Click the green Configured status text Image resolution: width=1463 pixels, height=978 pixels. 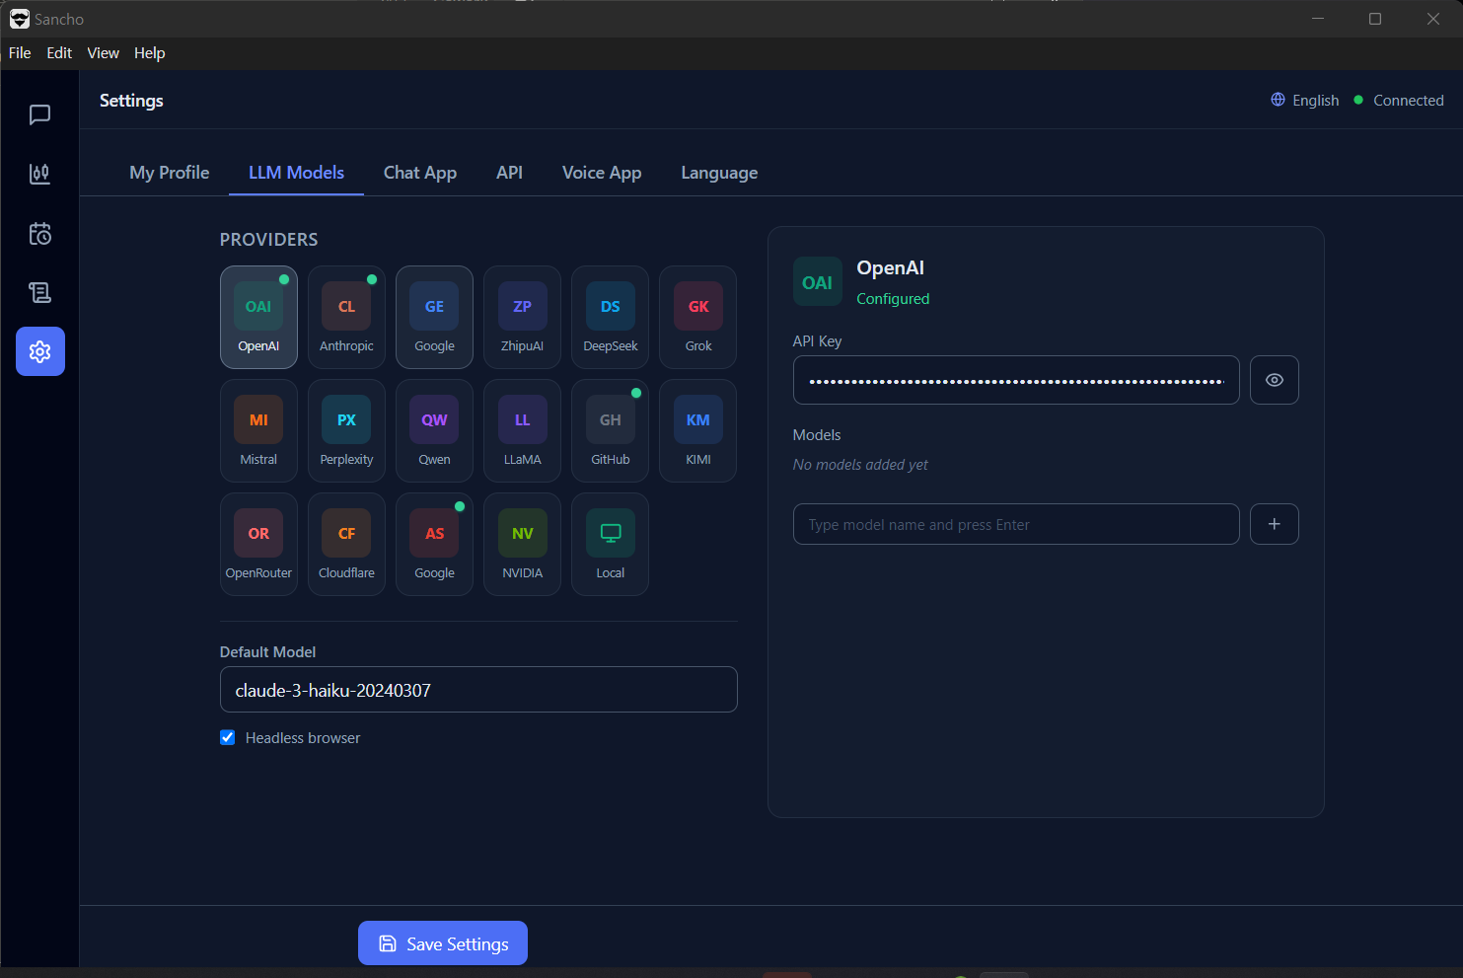coord(893,299)
